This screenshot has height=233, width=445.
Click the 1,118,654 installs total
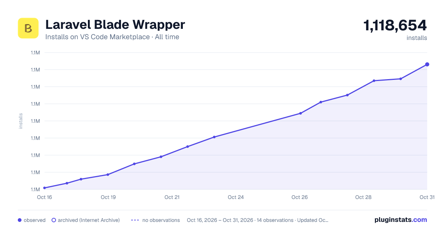pyautogui.click(x=395, y=26)
